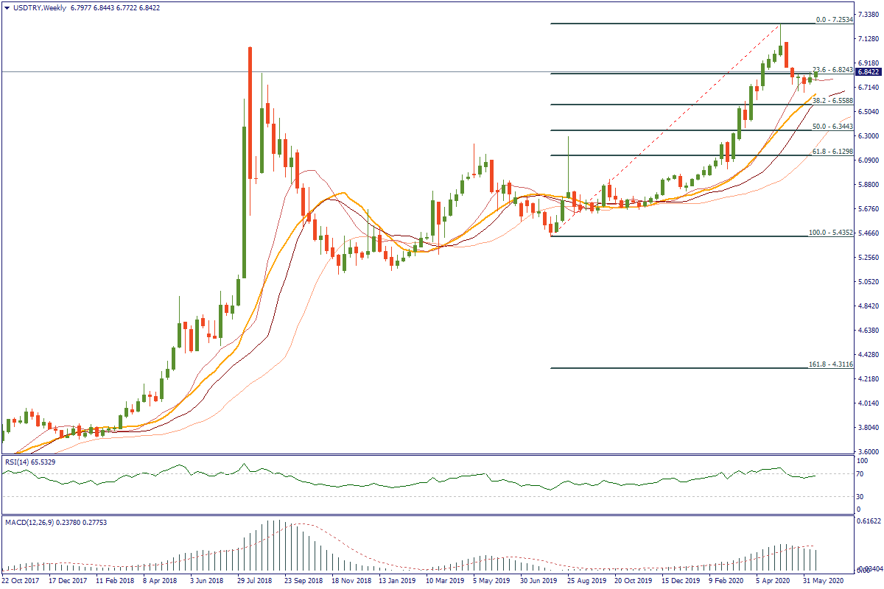The width and height of the screenshot is (884, 589).
Task: Select the 31 May 2020 date label
Action: [825, 580]
